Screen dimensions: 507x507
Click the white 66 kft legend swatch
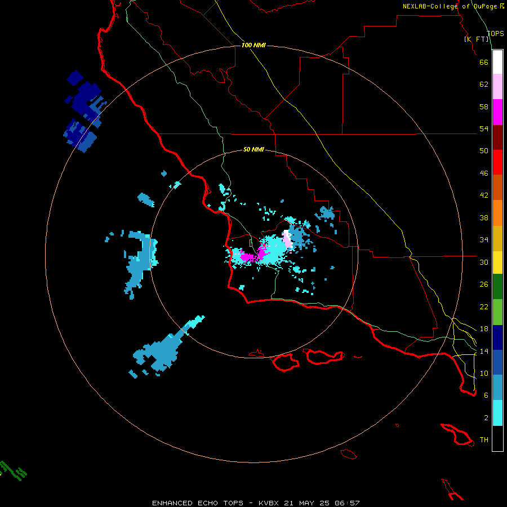coord(497,62)
